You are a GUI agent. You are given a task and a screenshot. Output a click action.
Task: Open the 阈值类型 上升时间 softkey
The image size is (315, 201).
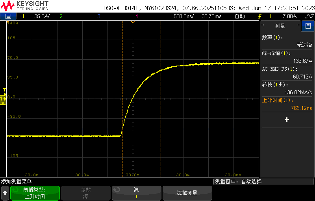35,193
